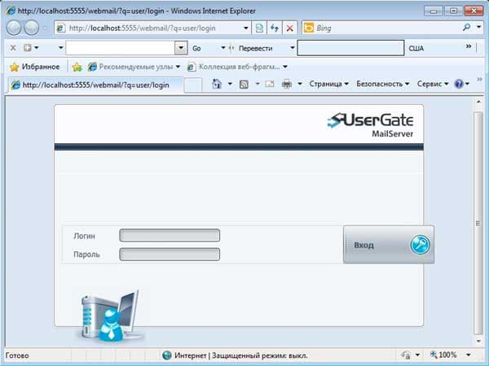Open the Сервис menu

[x=433, y=84]
